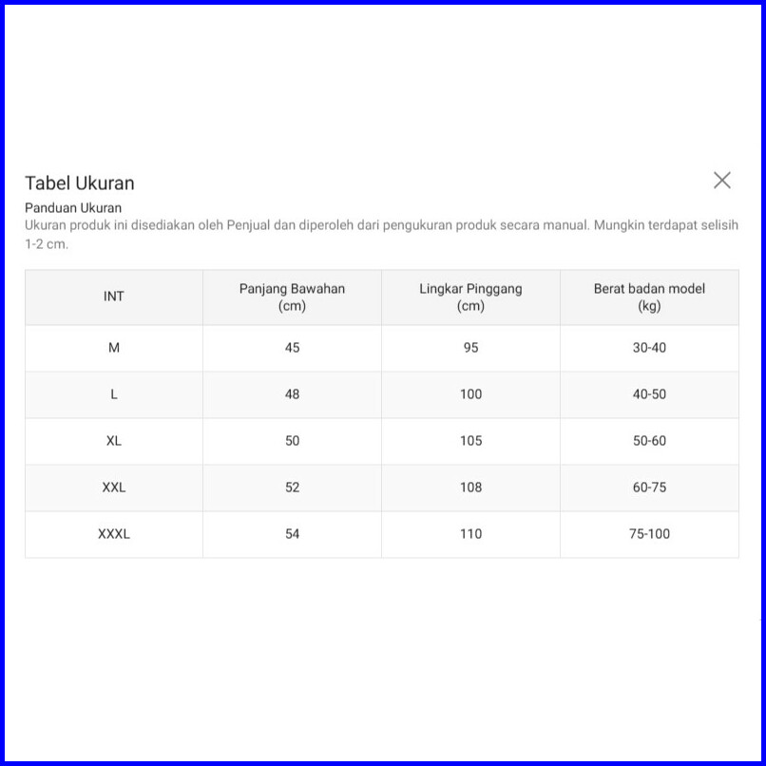766x766 pixels.
Task: Select the INT column header
Action: [x=114, y=297]
